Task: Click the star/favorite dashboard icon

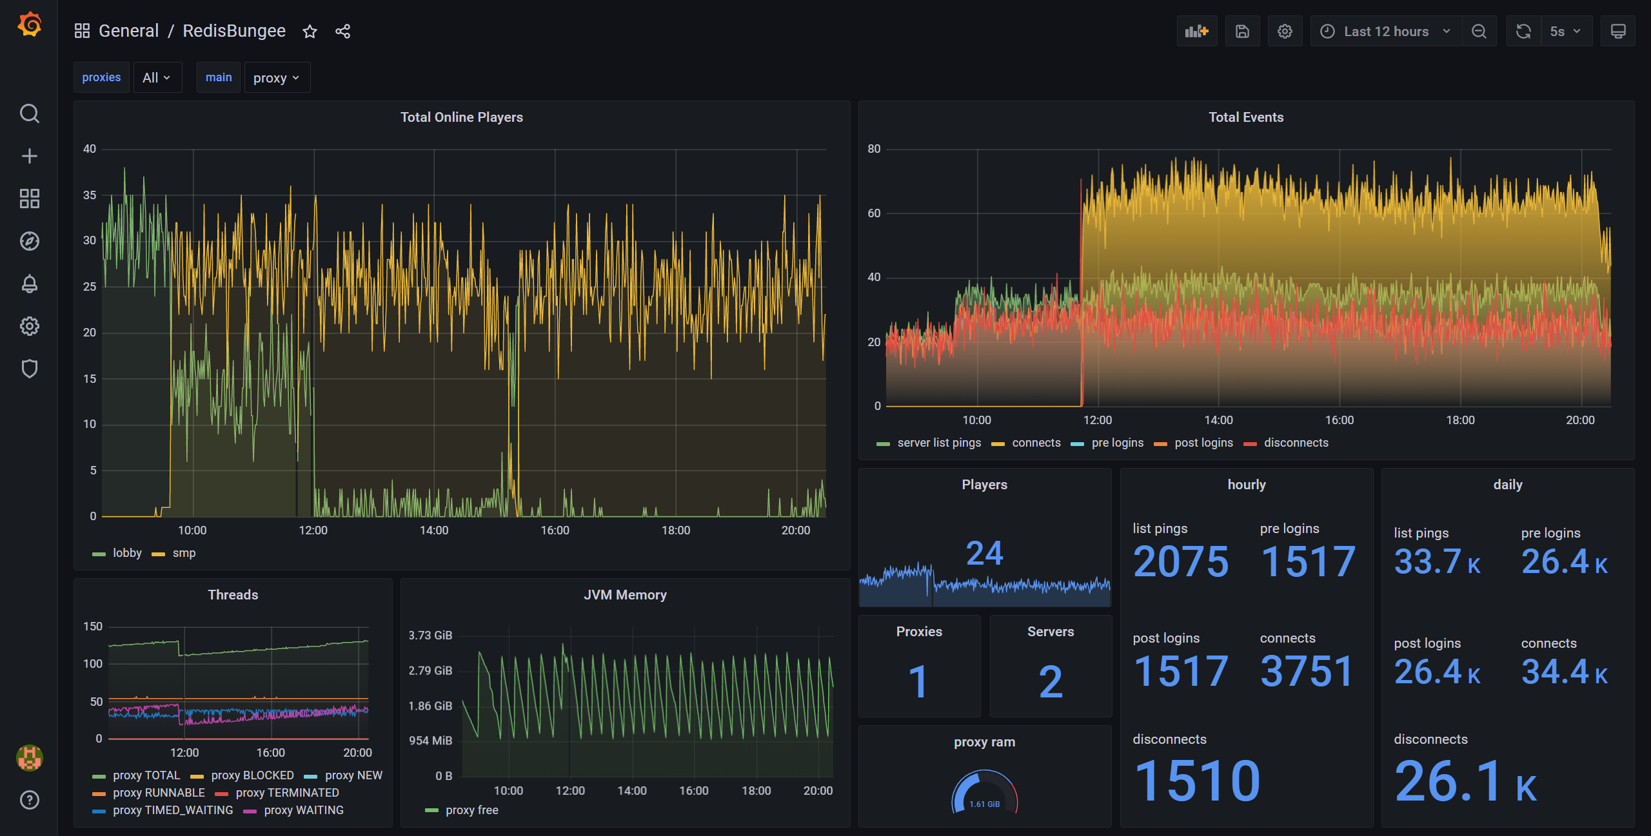Action: click(310, 31)
